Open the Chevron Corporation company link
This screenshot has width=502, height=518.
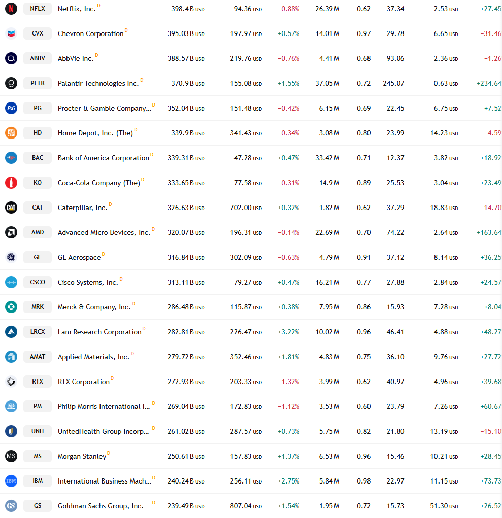(90, 33)
